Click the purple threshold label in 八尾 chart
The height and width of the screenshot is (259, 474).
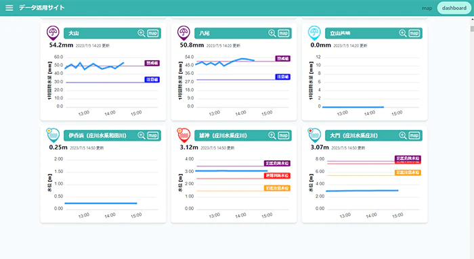coord(282,59)
